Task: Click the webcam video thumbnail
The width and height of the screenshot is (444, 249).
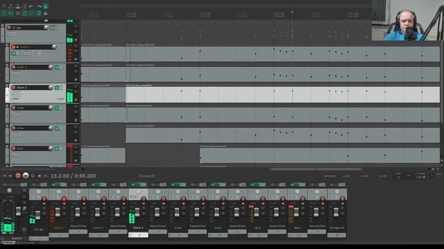Action: point(408,20)
